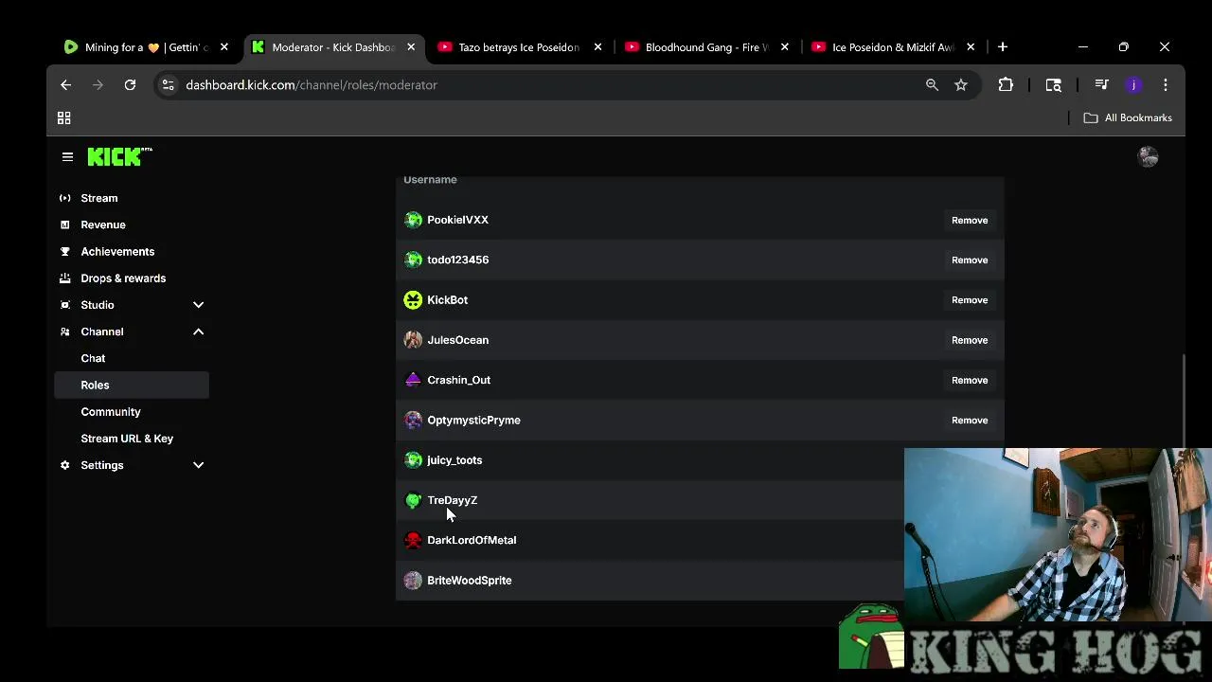Click the Channel sidebar icon
1212x682 pixels.
coord(64,332)
